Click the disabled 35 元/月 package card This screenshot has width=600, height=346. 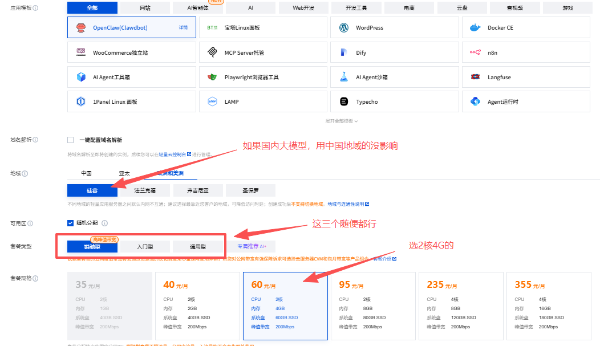[x=110, y=306]
